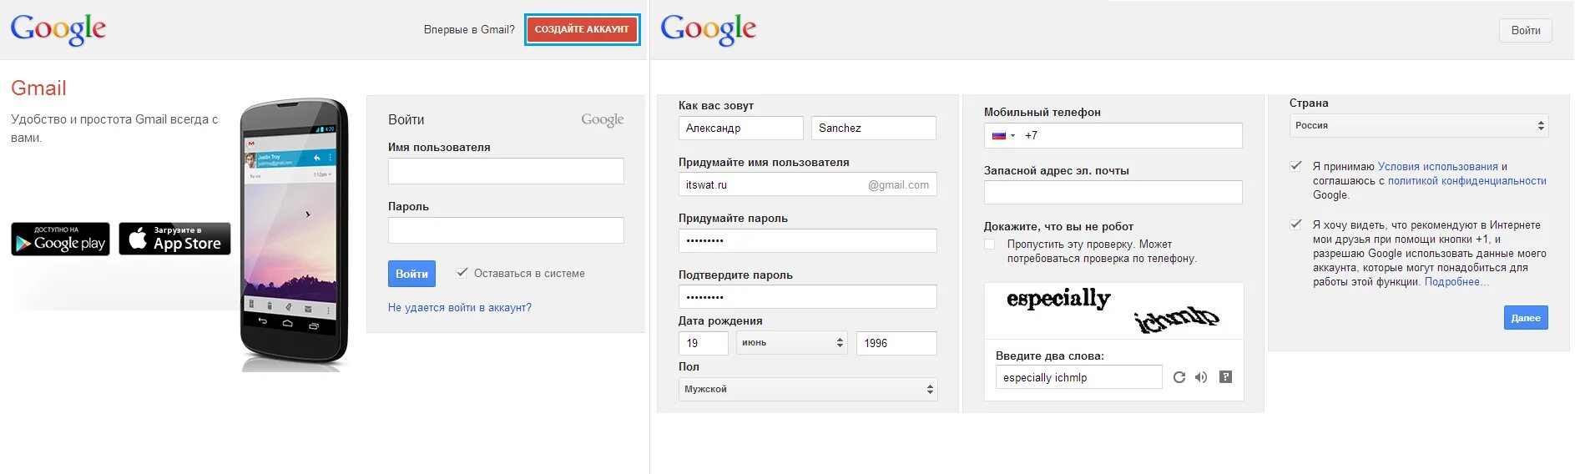1575x474 pixels.
Task: Open the phone country flag selector
Action: 1002,135
